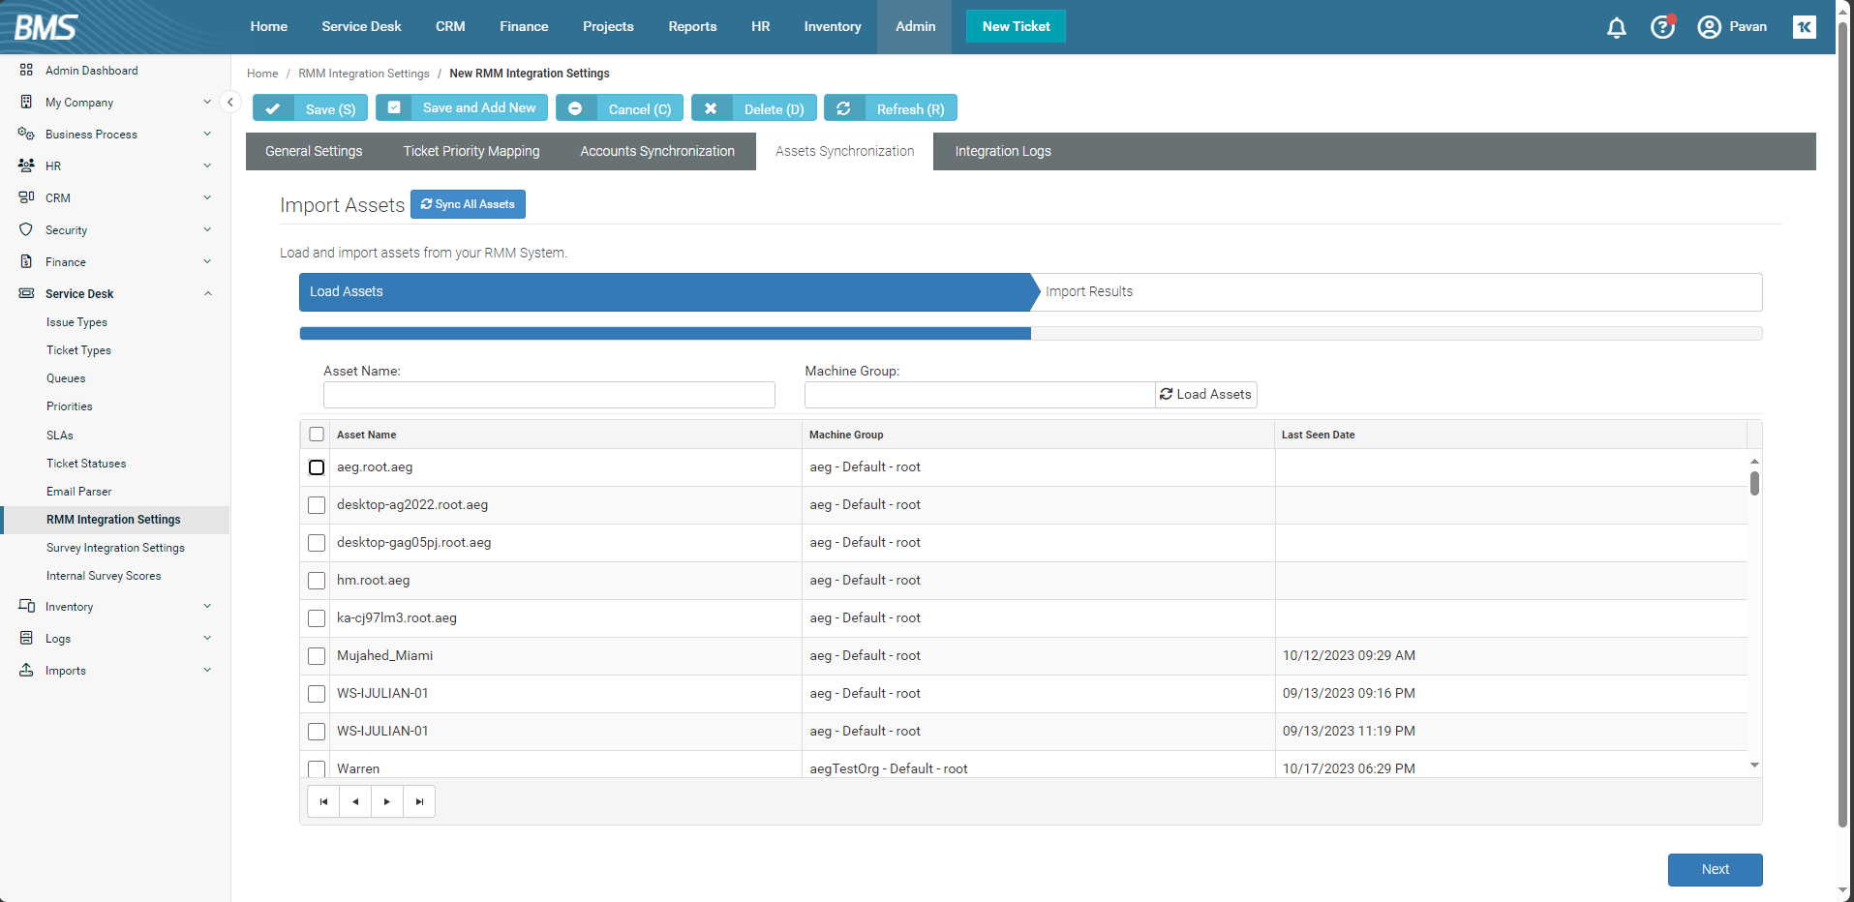This screenshot has width=1854, height=902.
Task: Click the help question mark icon
Action: click(1662, 27)
